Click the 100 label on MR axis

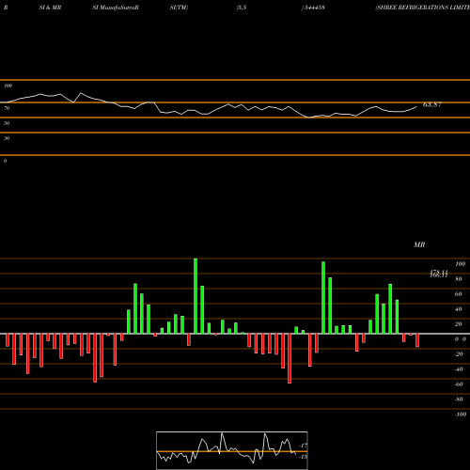(x=460, y=264)
